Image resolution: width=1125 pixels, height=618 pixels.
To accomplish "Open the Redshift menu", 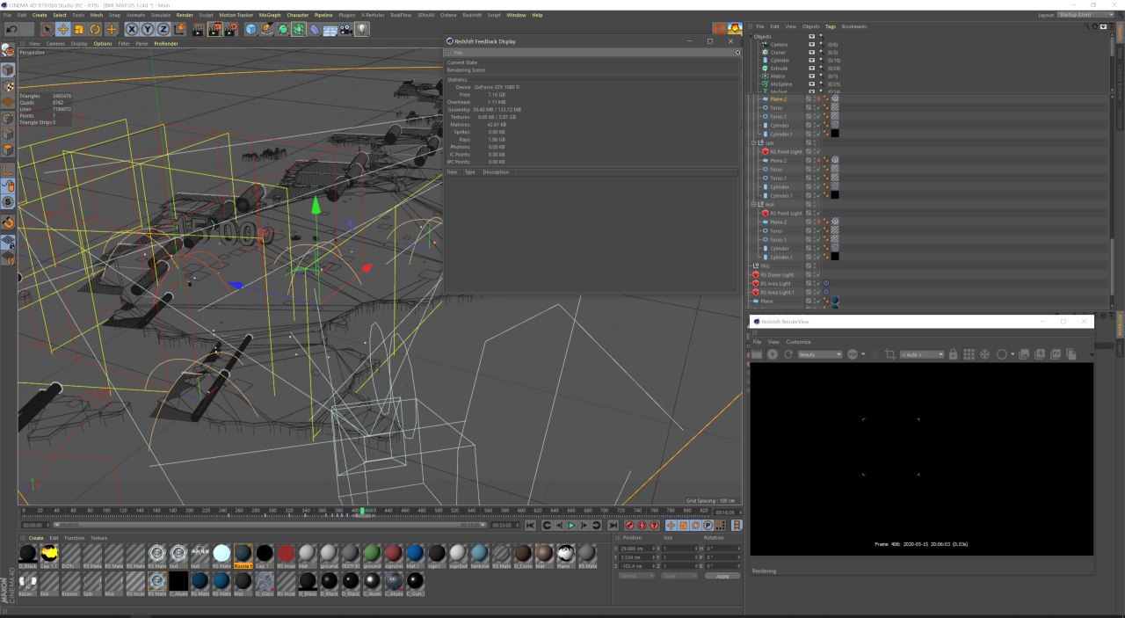I will tap(472, 15).
